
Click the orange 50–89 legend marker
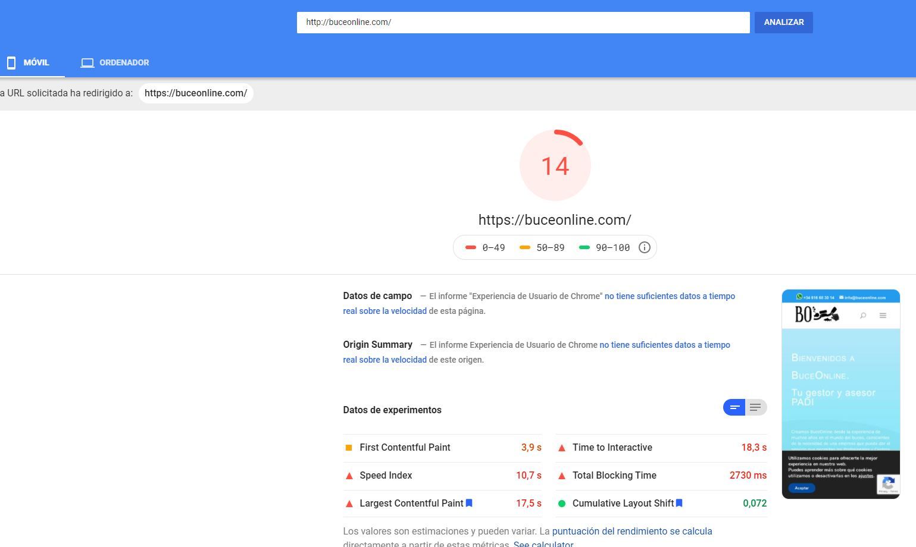[x=525, y=247]
